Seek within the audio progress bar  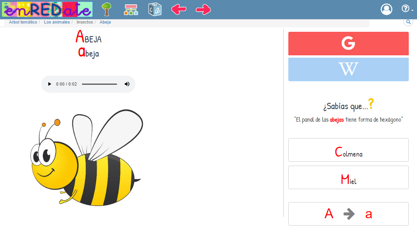pyautogui.click(x=99, y=84)
